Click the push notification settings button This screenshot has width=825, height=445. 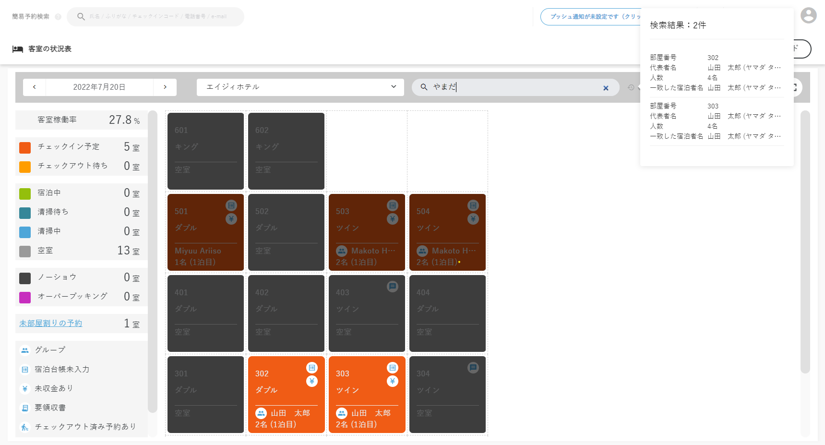(x=590, y=17)
